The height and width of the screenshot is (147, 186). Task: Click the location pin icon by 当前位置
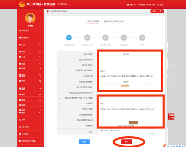(48, 11)
